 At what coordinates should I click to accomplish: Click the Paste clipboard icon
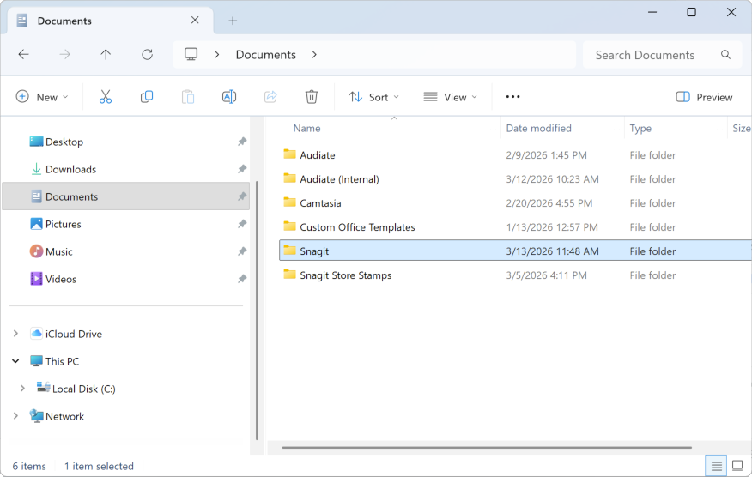[188, 97]
